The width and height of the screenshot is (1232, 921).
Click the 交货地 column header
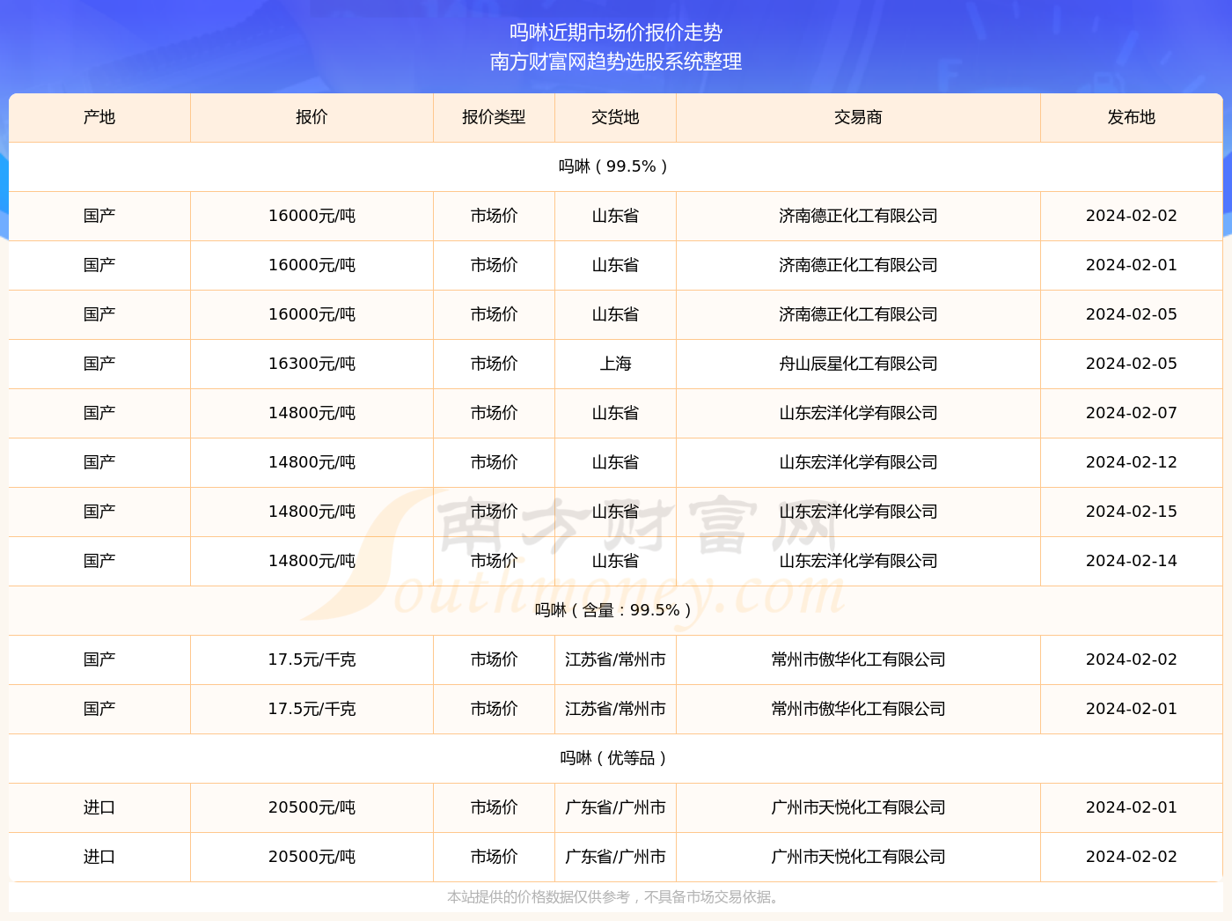point(615,117)
